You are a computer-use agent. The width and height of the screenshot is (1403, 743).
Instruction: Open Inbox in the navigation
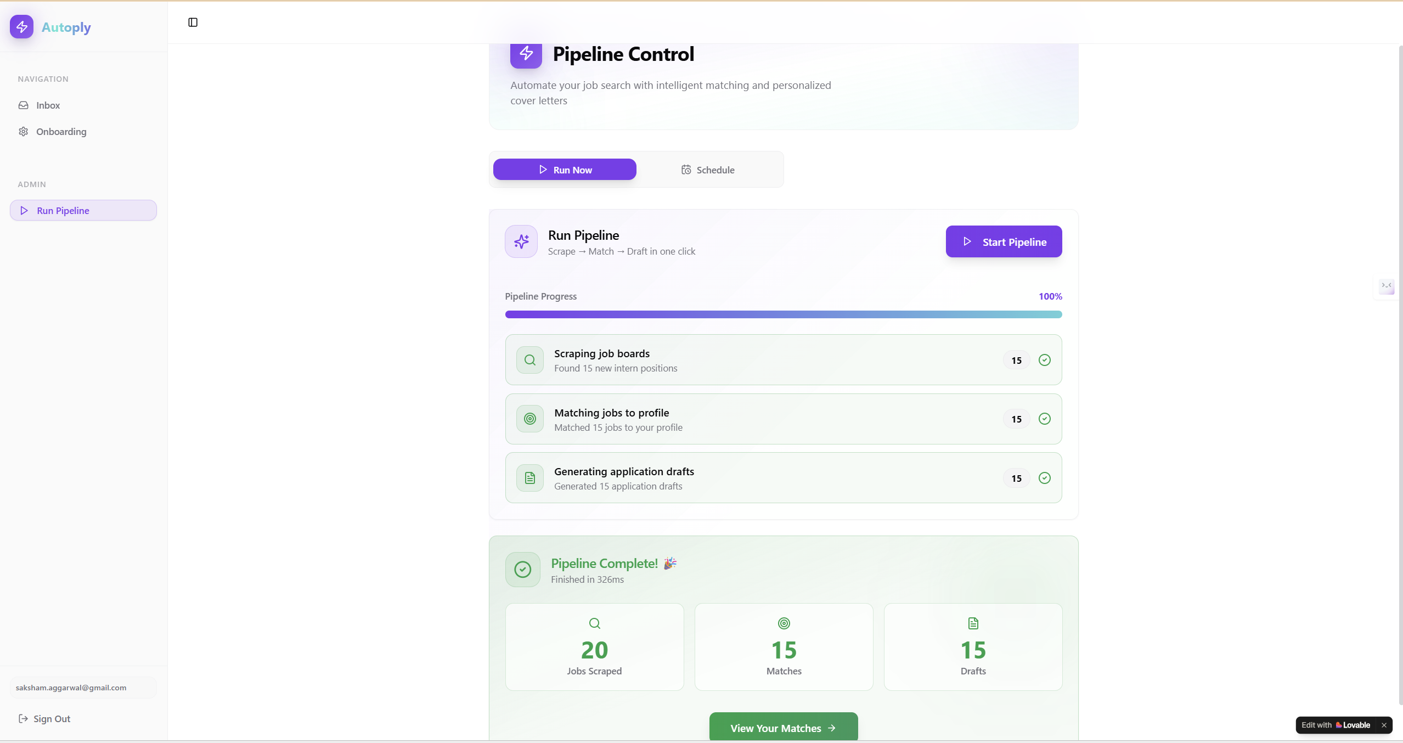click(48, 105)
